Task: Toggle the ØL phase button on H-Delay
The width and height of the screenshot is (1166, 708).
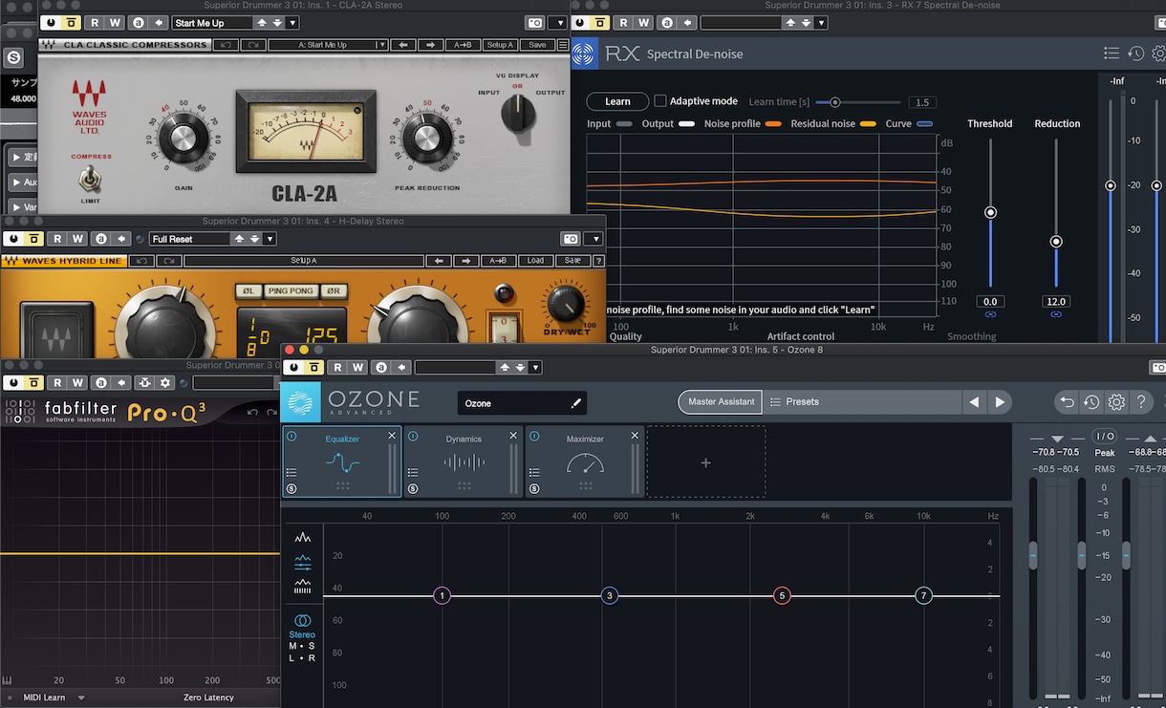Action: (x=248, y=291)
